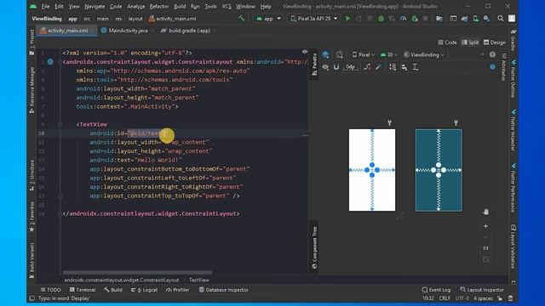The width and height of the screenshot is (545, 306).
Task: Collapse the TextView fold marker at line 9
Action: click(60, 124)
